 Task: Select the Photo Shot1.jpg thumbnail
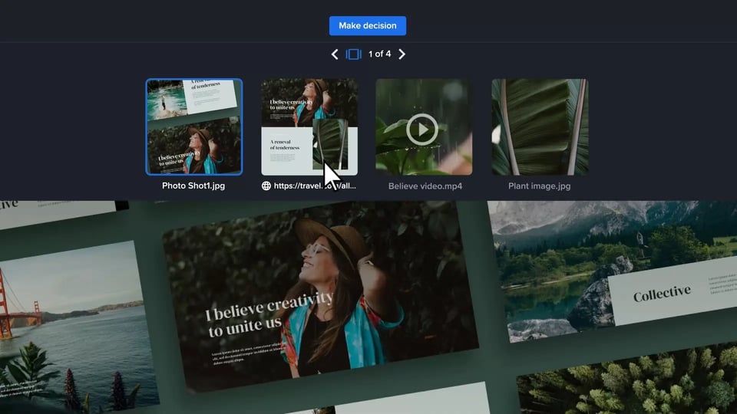tap(193, 127)
